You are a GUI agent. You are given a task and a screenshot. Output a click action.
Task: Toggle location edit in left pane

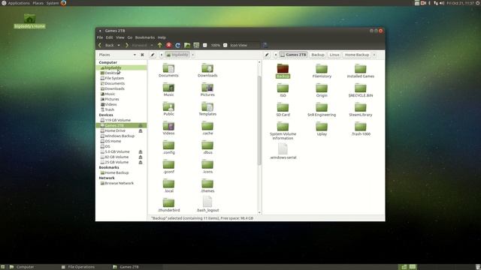[153, 55]
